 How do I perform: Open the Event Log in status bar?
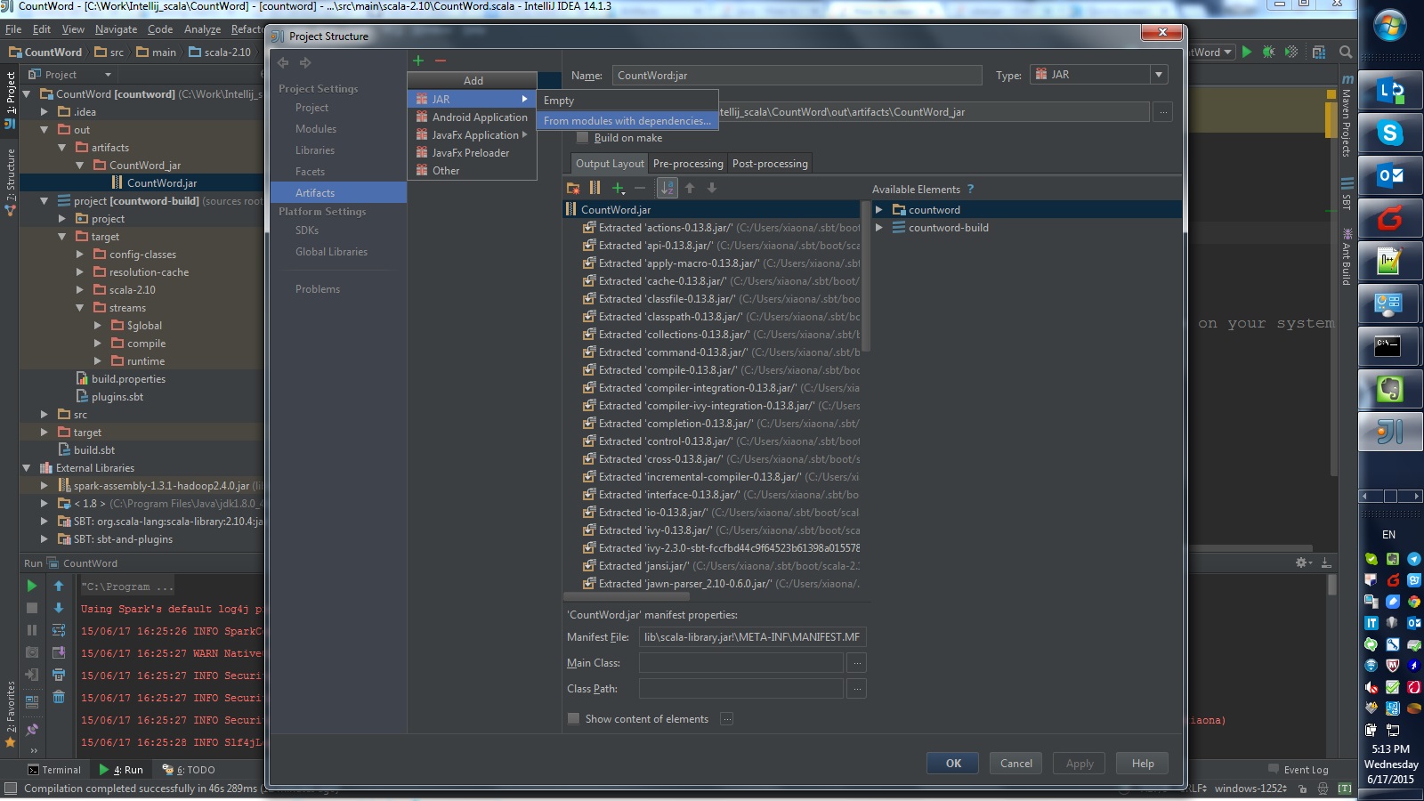click(1299, 770)
